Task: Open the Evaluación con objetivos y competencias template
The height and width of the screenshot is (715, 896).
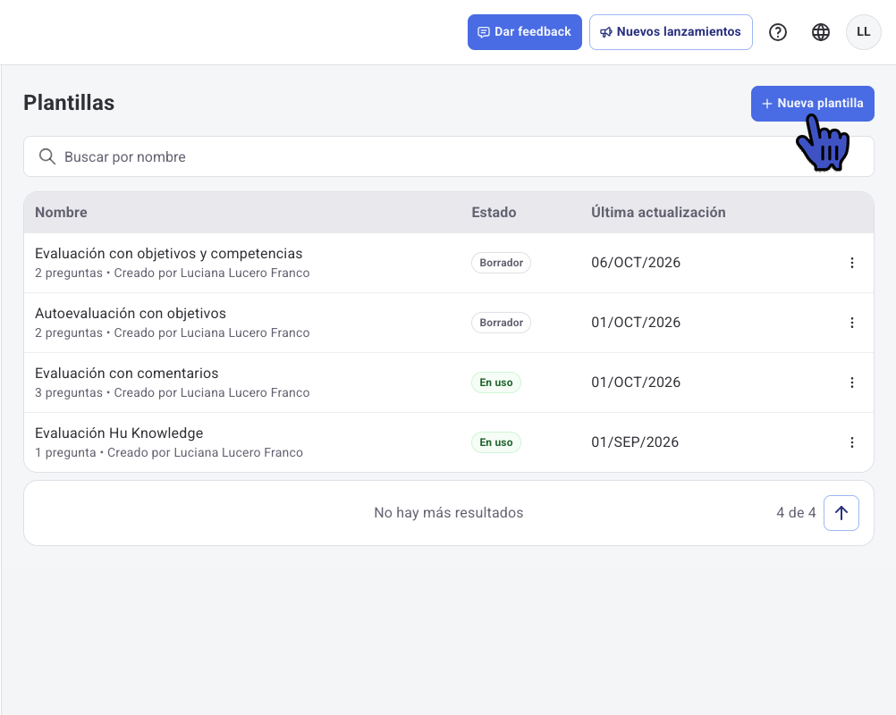Action: coord(169,254)
